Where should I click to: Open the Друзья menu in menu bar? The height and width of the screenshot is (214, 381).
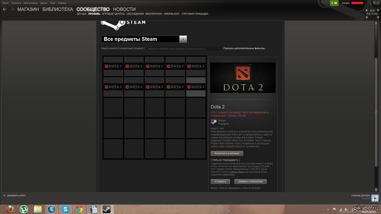point(44,3)
